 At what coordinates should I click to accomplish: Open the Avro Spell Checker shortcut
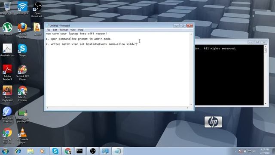[7, 115]
